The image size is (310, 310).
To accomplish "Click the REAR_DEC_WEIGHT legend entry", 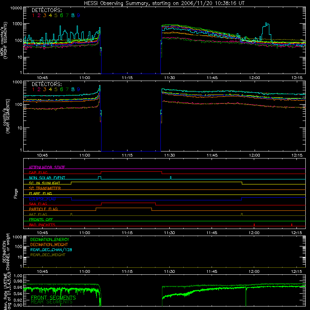I will [x=48, y=255].
